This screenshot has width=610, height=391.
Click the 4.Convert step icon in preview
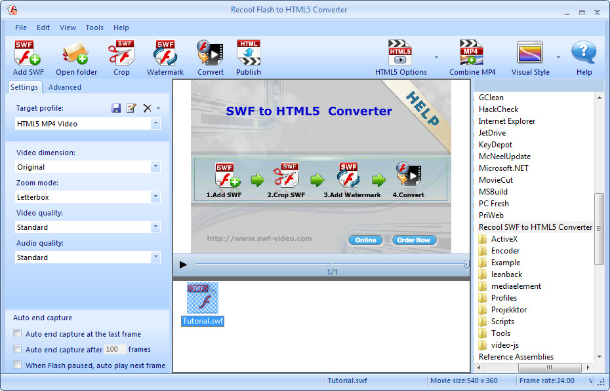coord(409,174)
